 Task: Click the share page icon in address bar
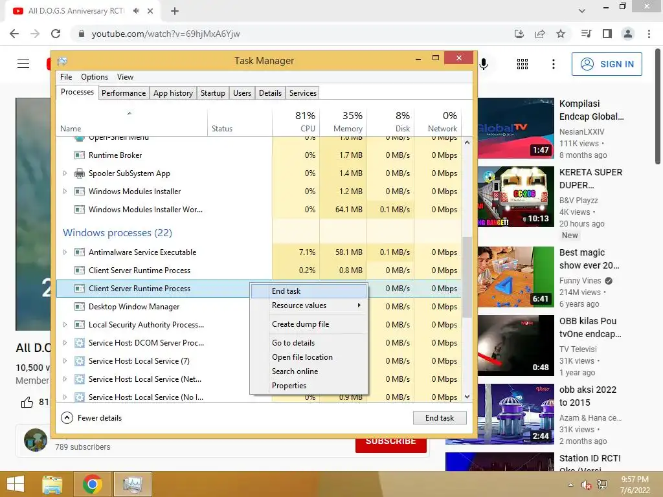click(540, 34)
